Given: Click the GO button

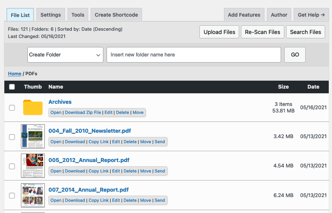Looking at the screenshot, I should coord(295,55).
